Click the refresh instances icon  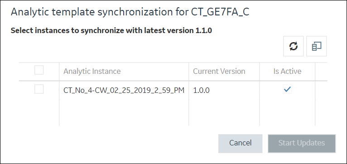[293, 46]
